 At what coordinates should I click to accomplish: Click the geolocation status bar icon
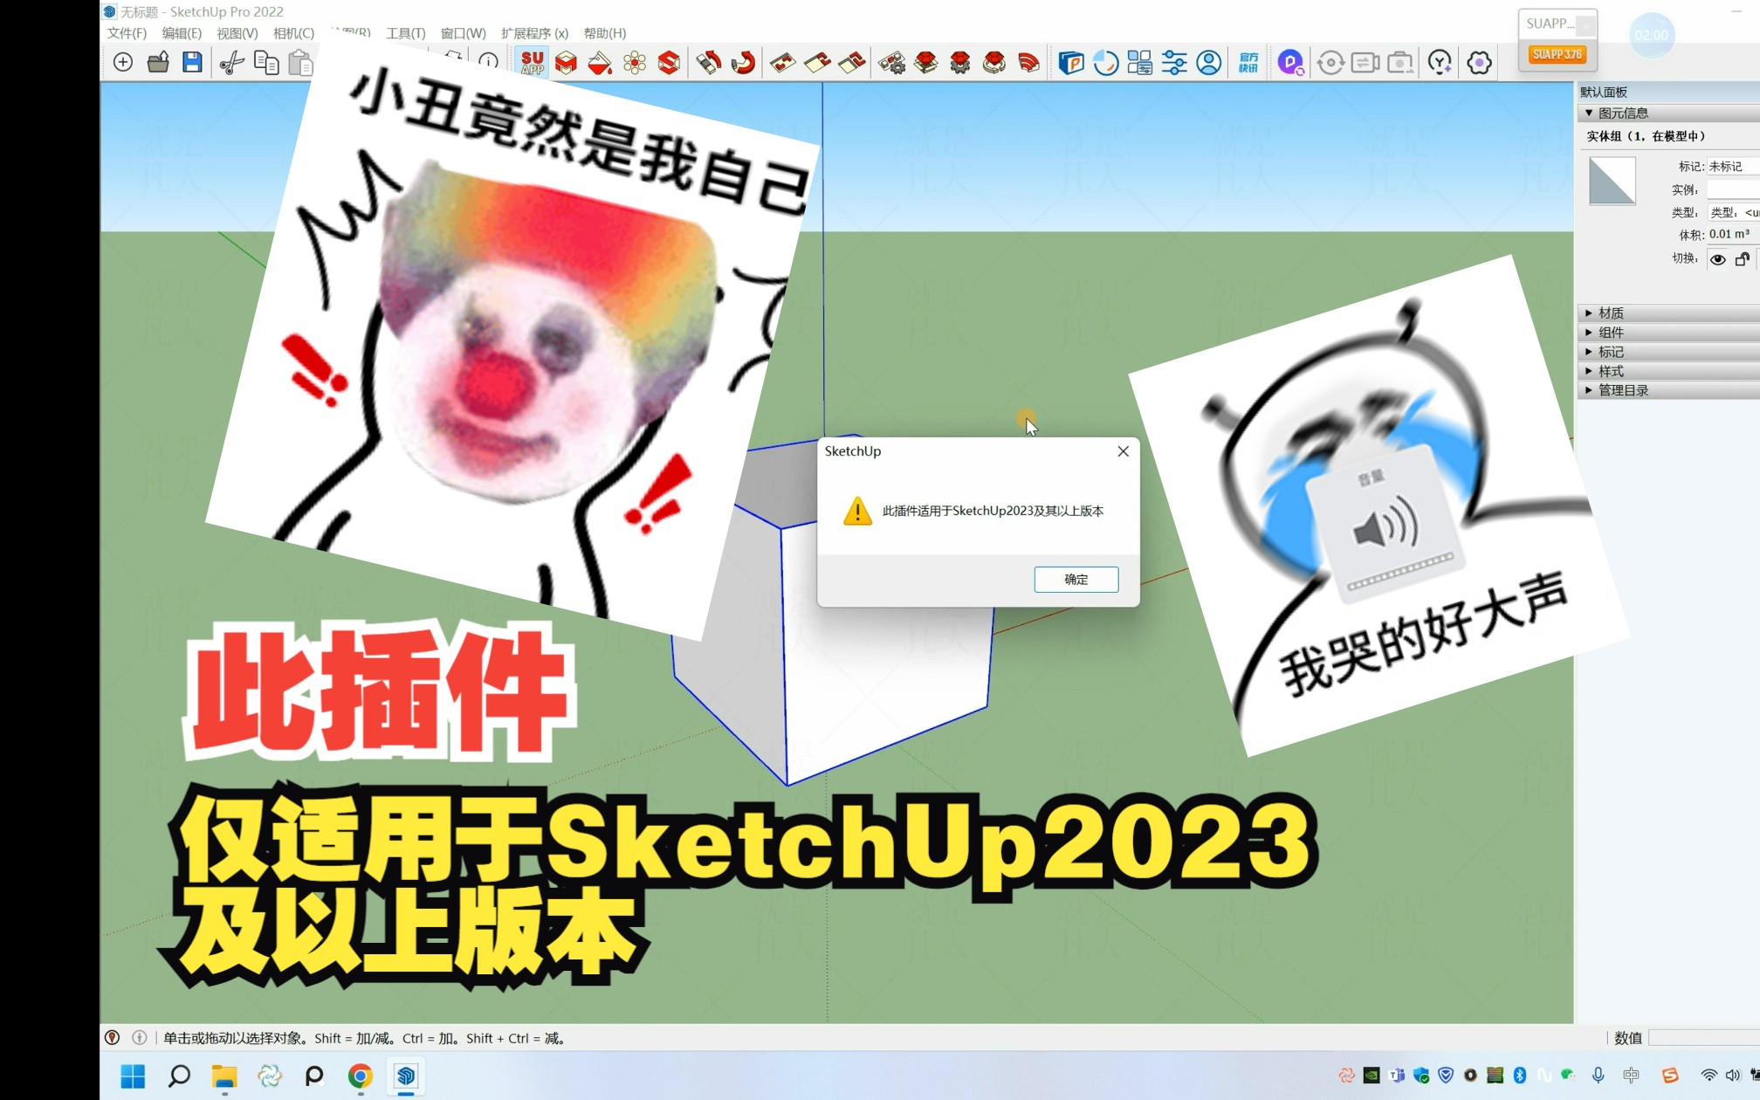[x=113, y=1038]
